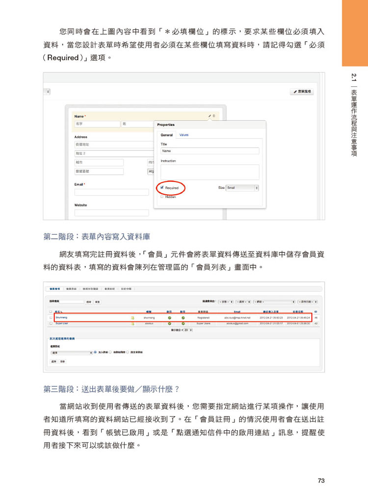
Task: Click the reset button next to the member search
Action: [97, 302]
